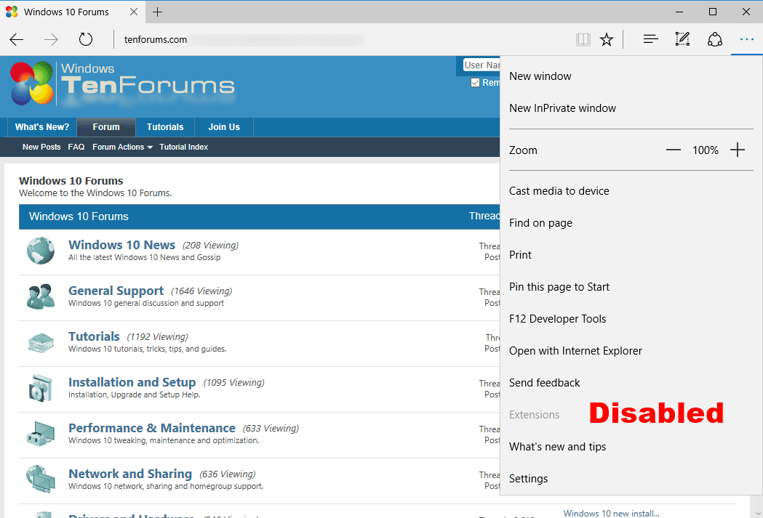Open the General Support forum link
The width and height of the screenshot is (763, 518).
click(x=116, y=291)
